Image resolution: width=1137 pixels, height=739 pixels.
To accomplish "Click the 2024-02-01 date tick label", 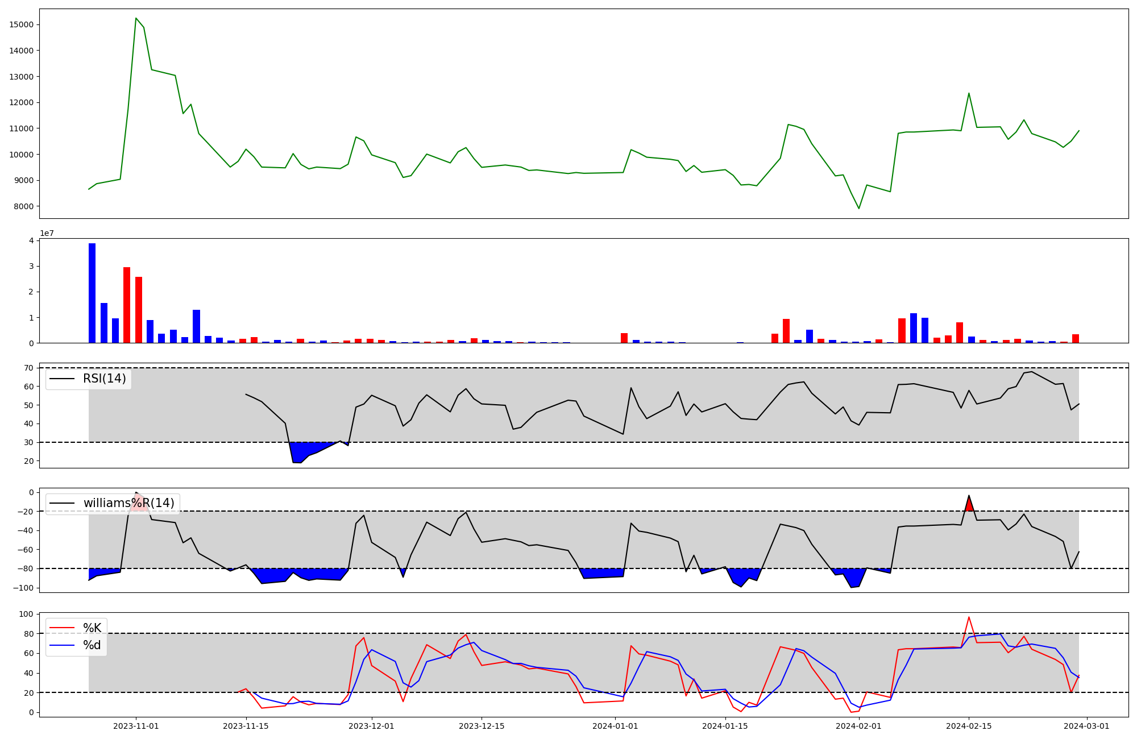I will pos(858,726).
